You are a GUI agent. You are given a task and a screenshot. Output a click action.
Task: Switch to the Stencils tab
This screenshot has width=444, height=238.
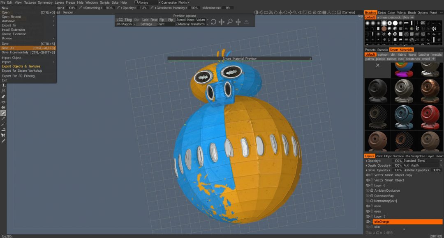(x=383, y=50)
